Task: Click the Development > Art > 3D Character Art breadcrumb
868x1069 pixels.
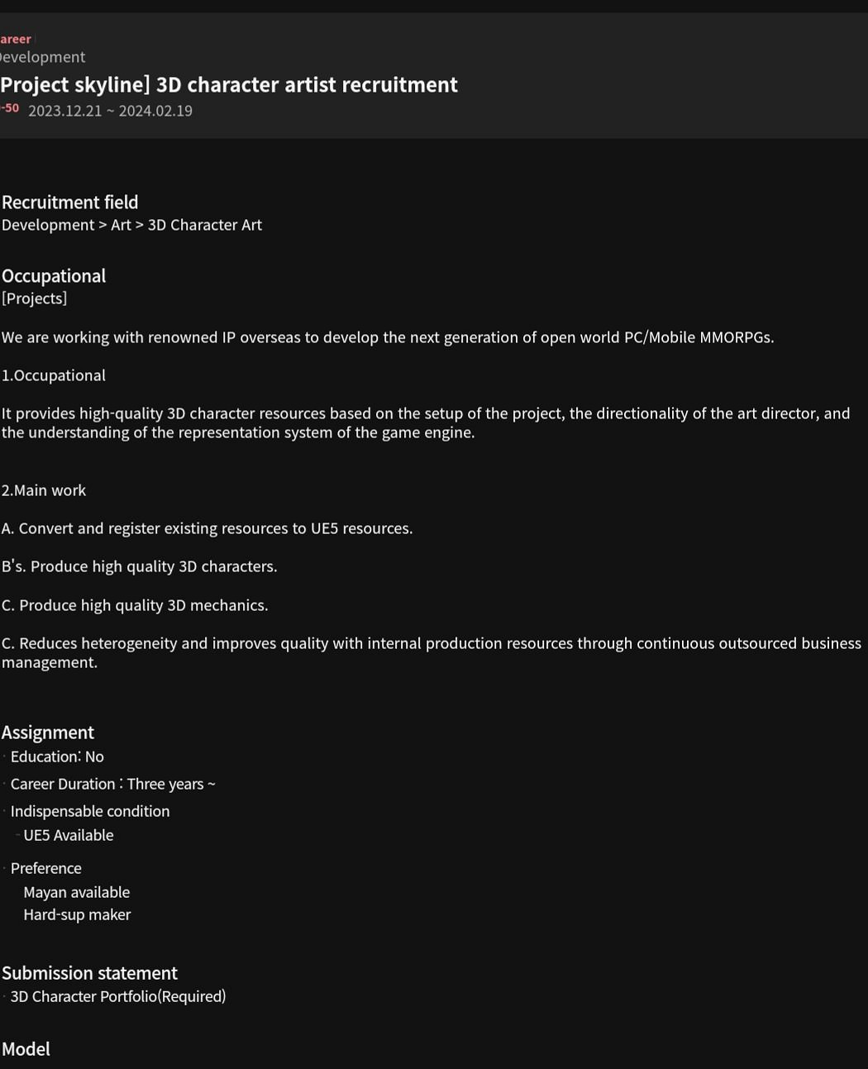Action: (x=132, y=225)
